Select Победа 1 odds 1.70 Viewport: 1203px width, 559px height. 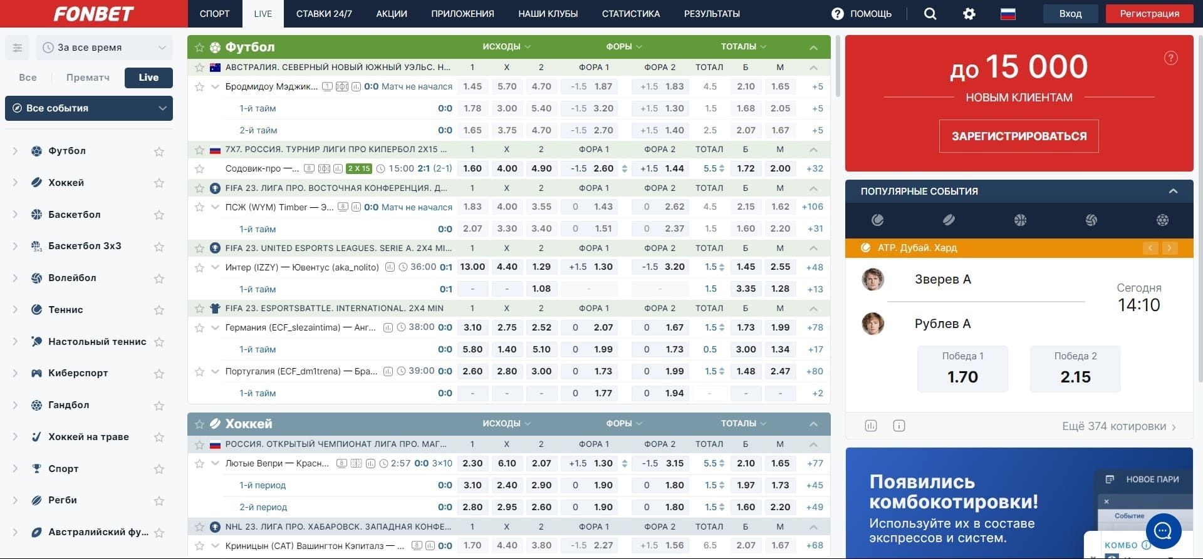962,369
